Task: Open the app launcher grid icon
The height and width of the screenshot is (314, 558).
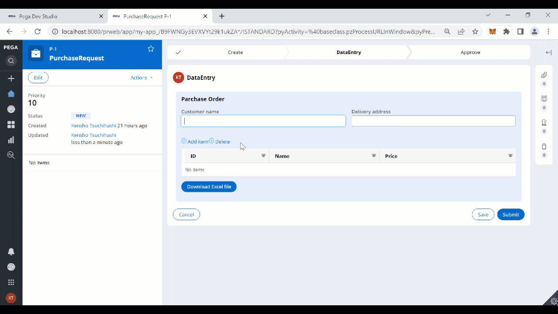Action: [11, 282]
